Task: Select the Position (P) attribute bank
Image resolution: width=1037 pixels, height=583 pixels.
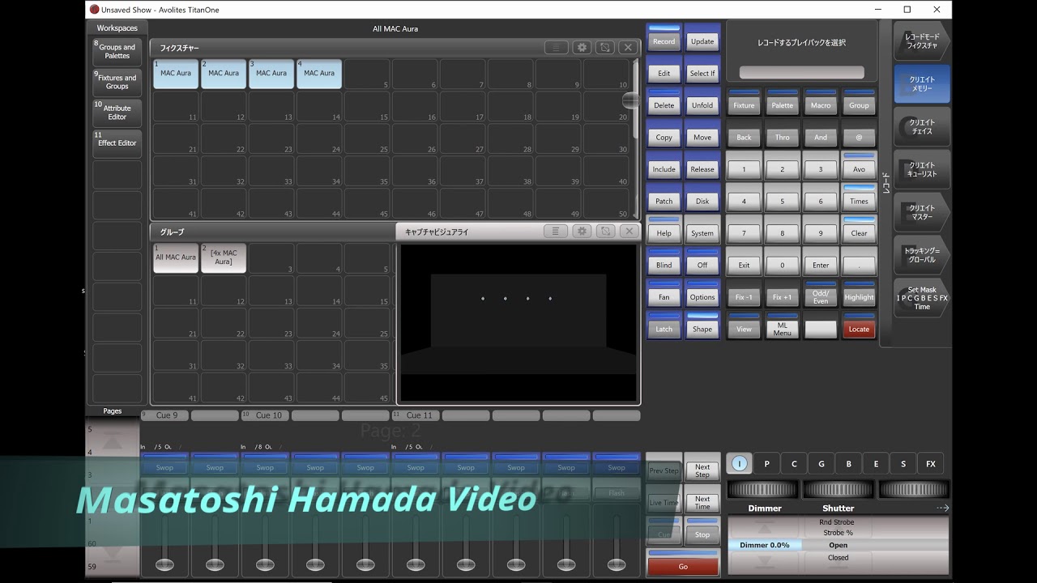Action: (766, 464)
